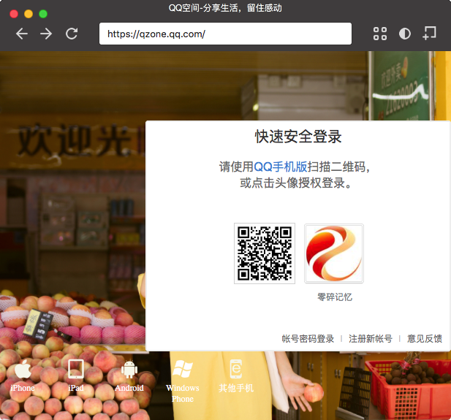Minimize window with yellow button

click(29, 13)
